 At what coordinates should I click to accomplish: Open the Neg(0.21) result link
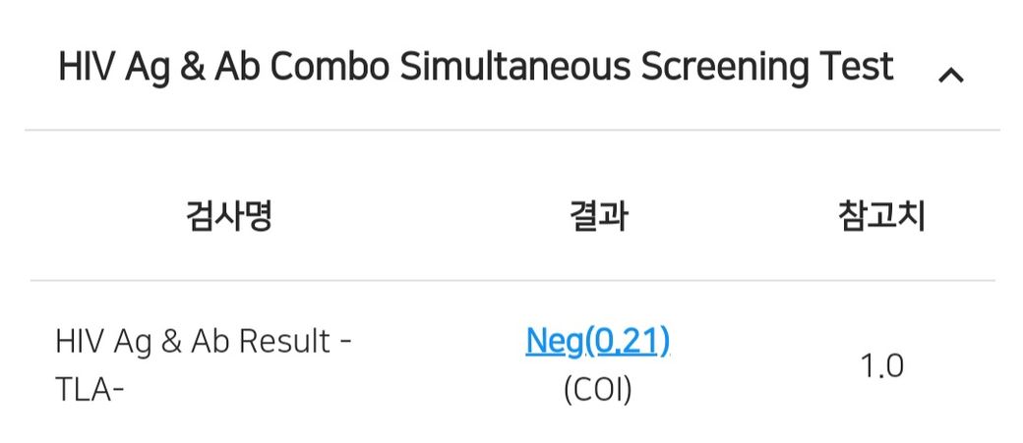click(598, 340)
